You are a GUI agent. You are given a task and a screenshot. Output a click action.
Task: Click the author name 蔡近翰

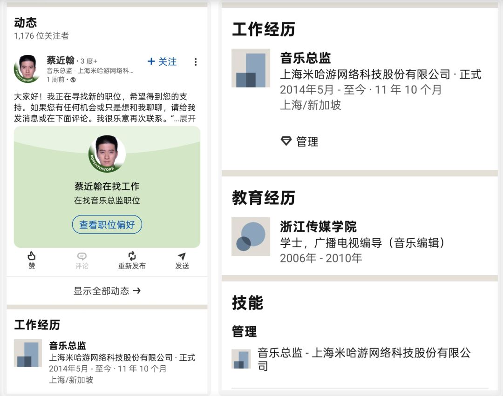pos(60,60)
